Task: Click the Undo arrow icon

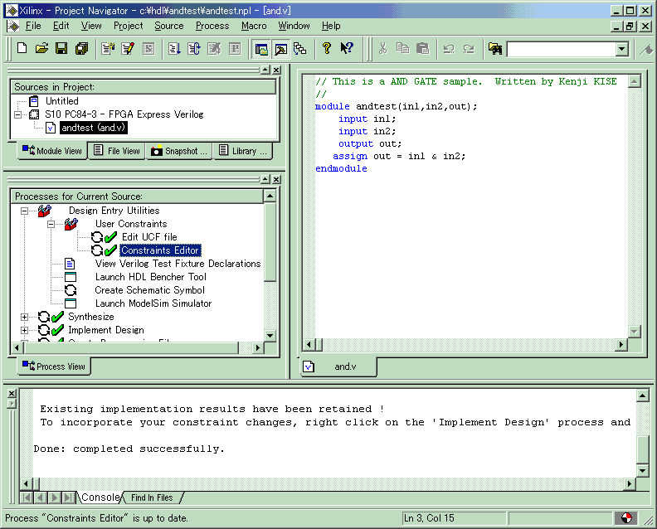Action: [x=449, y=49]
